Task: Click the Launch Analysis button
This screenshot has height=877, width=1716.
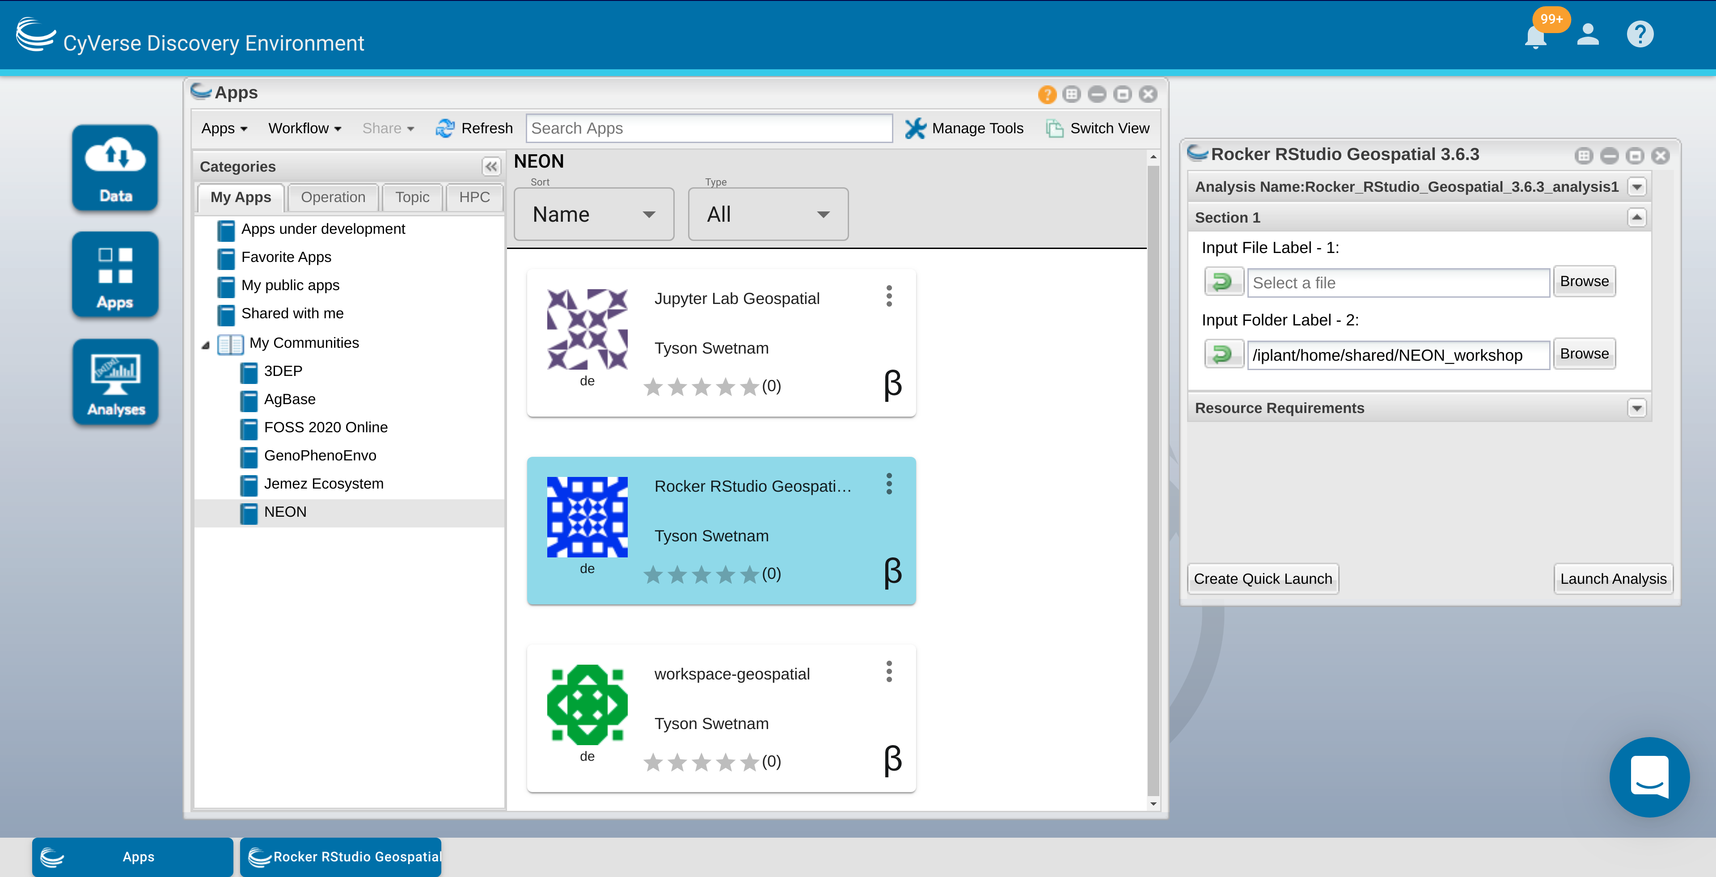Action: point(1613,579)
